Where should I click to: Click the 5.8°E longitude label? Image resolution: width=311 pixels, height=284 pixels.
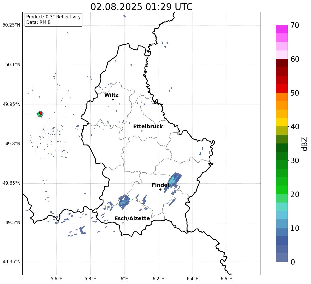click(x=90, y=279)
